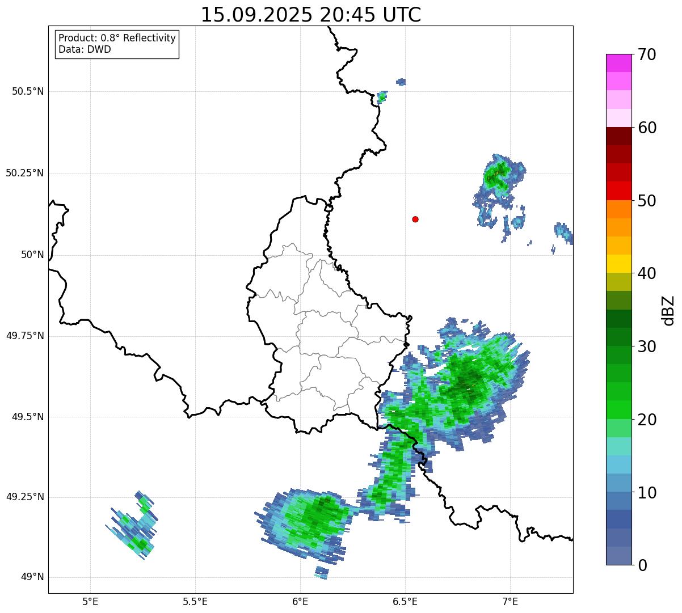Image resolution: width=682 pixels, height=613 pixels.
Task: Click the magenta top colorbar segment
Action: click(x=618, y=63)
